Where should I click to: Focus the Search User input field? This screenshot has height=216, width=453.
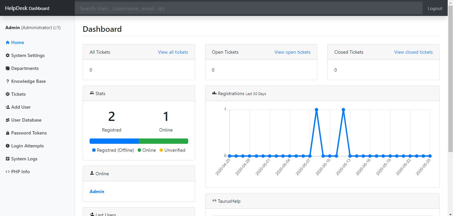click(x=248, y=8)
